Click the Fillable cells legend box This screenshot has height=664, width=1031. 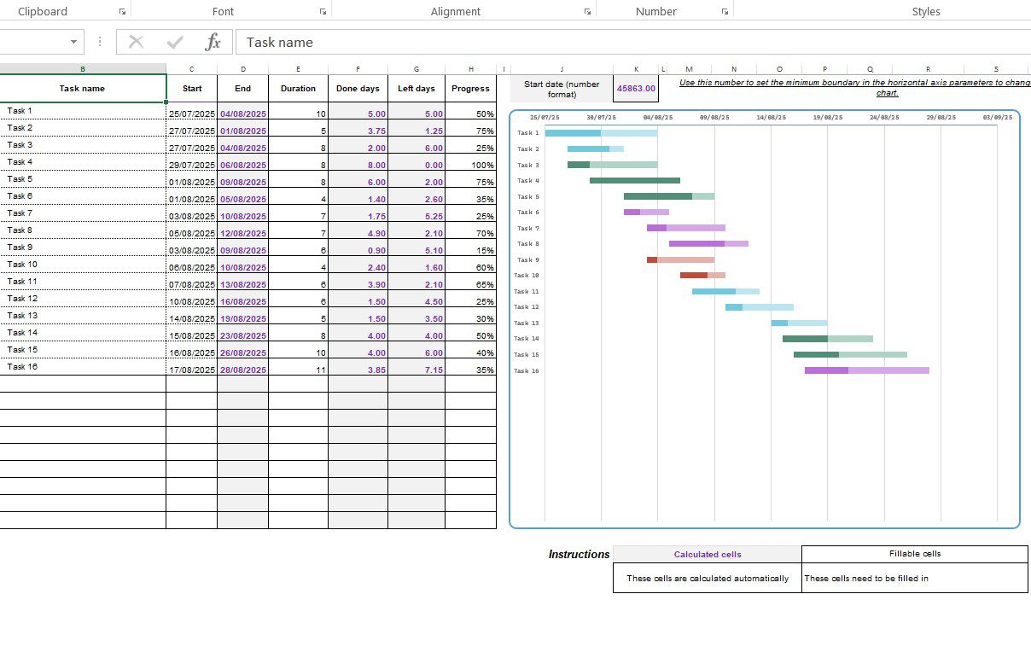(x=913, y=554)
